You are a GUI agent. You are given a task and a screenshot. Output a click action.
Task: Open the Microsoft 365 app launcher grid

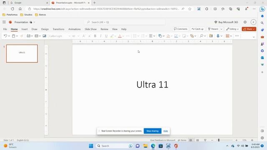tap(4, 22)
